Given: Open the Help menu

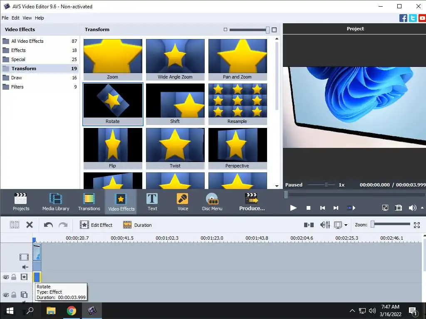Looking at the screenshot, I should point(40,18).
